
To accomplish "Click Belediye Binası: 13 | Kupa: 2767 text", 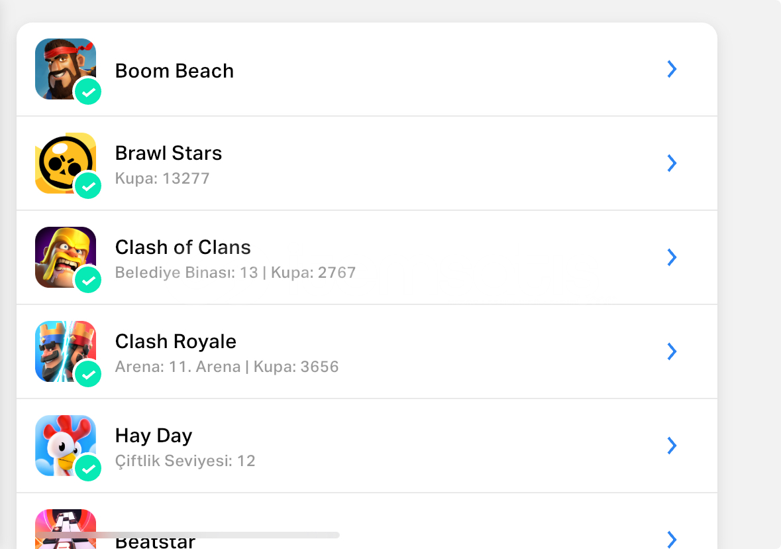I will click(x=236, y=273).
